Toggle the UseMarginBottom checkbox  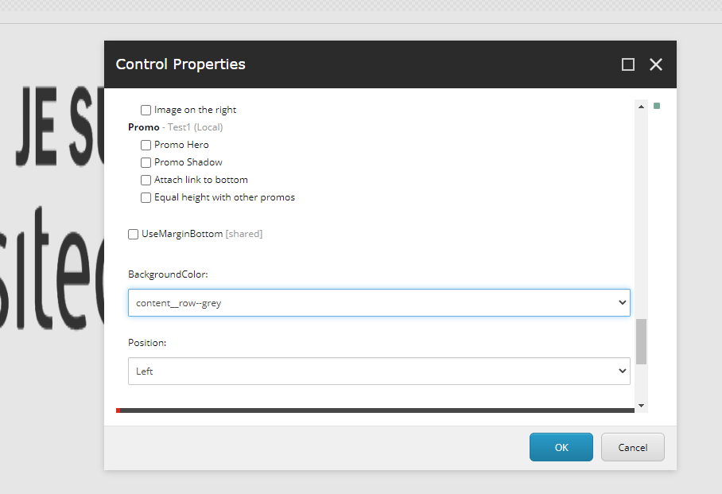pyautogui.click(x=133, y=234)
